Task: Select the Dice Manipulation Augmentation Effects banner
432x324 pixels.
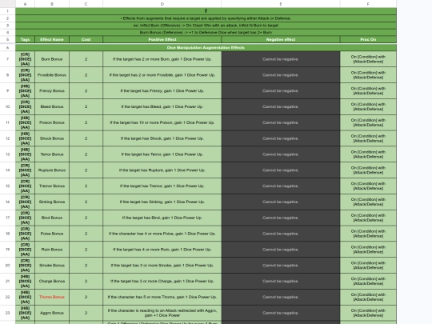Action: tap(206, 47)
